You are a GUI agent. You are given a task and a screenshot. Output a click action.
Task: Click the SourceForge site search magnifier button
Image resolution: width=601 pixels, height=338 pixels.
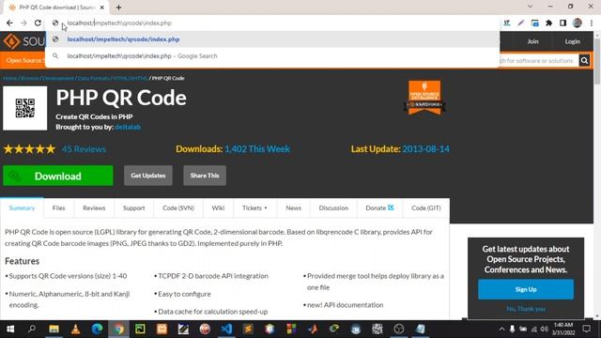[x=584, y=60]
